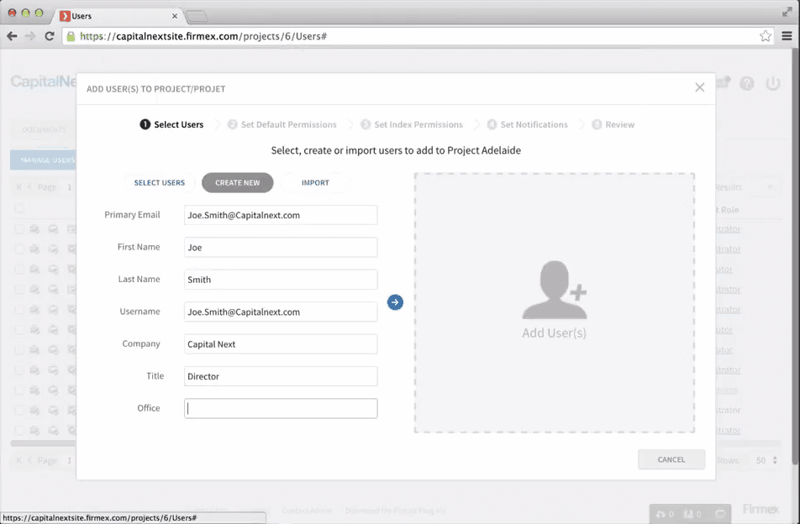This screenshot has height=524, width=800.
Task: Open the Import tab
Action: coord(315,183)
